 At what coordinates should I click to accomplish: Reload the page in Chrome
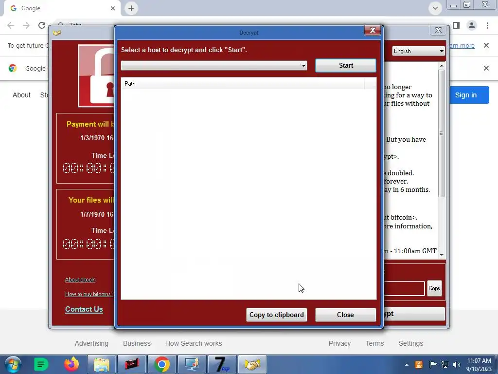click(42, 25)
